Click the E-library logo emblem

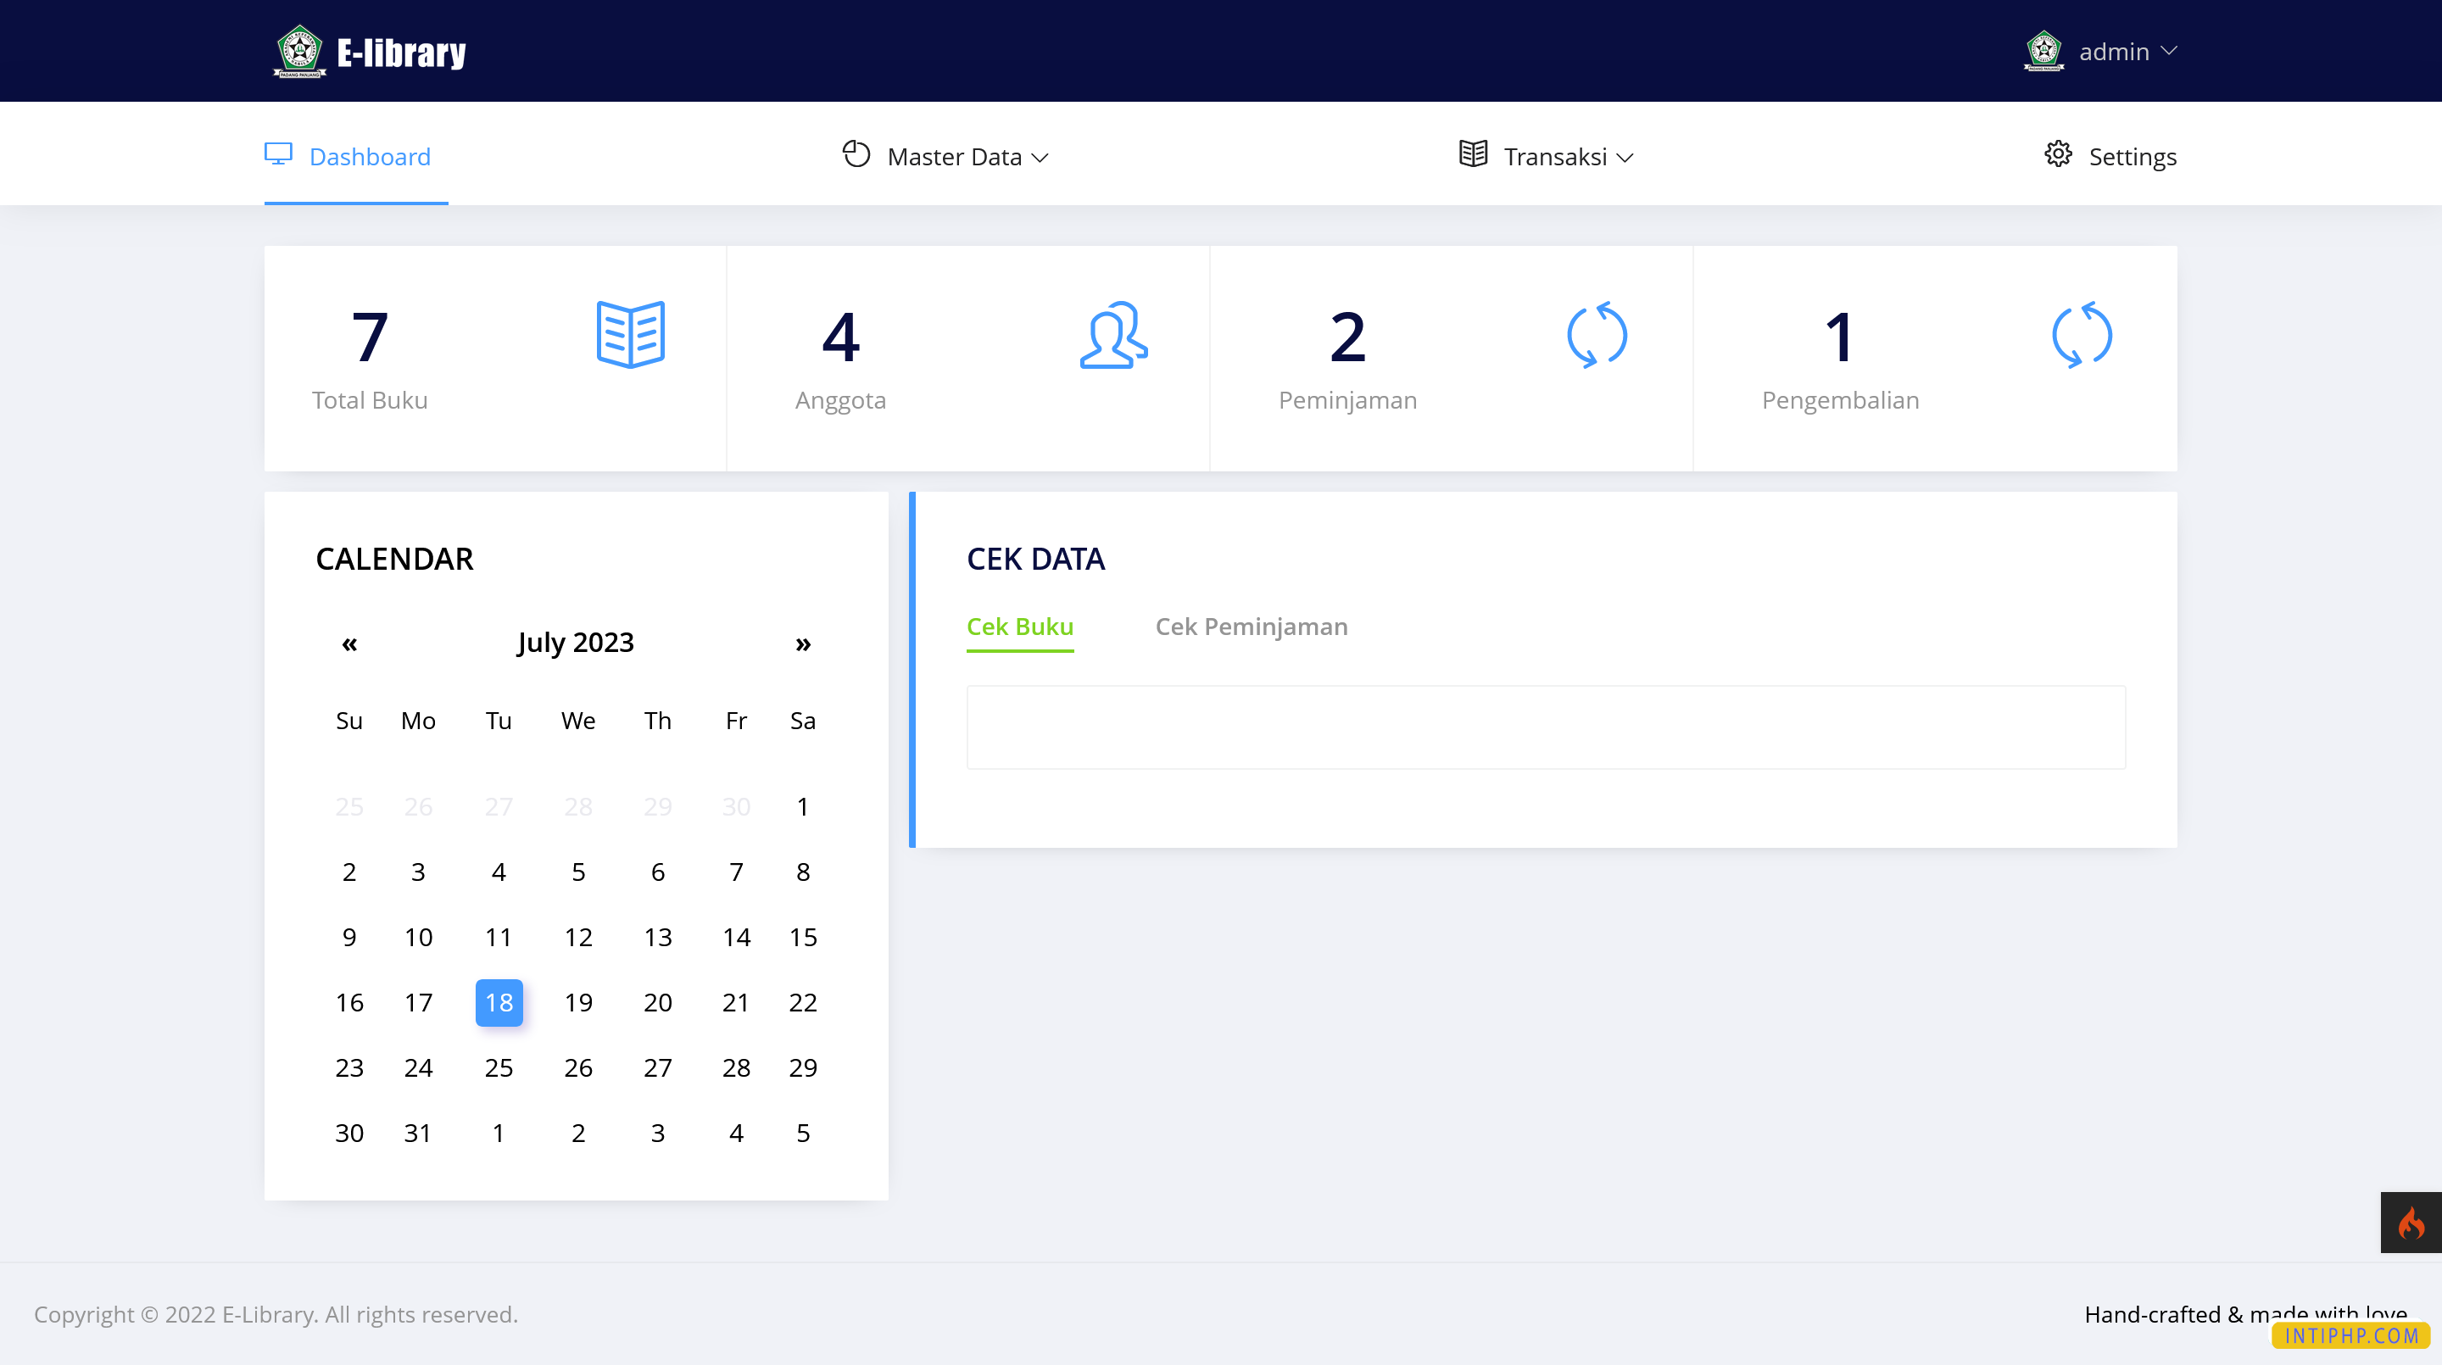(x=299, y=51)
